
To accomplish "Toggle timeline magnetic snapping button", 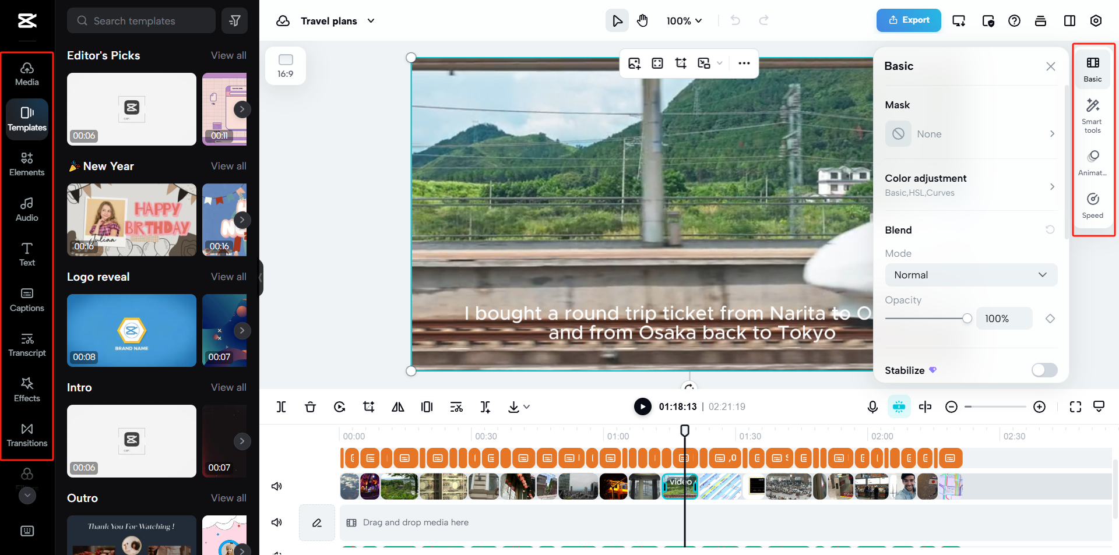I will pos(899,407).
